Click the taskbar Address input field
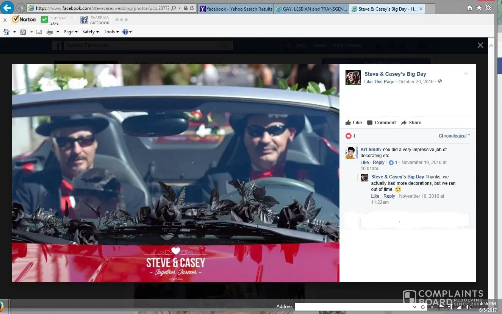Screen dimensions: 502x314 pyautogui.click(x=356, y=306)
